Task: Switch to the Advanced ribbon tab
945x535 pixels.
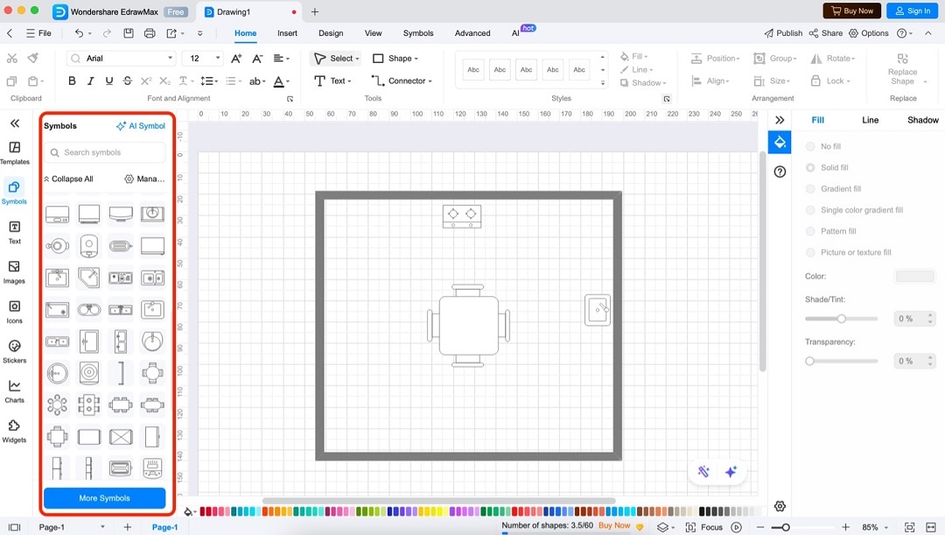Action: pos(472,33)
